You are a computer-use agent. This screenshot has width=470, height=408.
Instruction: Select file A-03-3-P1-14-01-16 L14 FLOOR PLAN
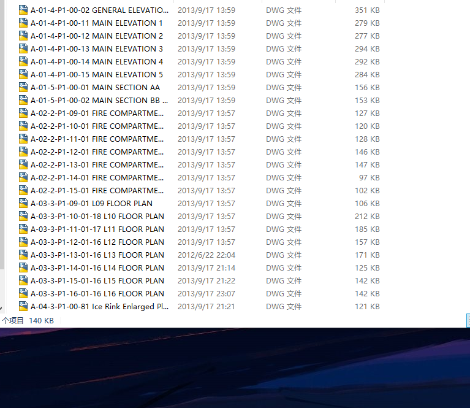pos(97,268)
